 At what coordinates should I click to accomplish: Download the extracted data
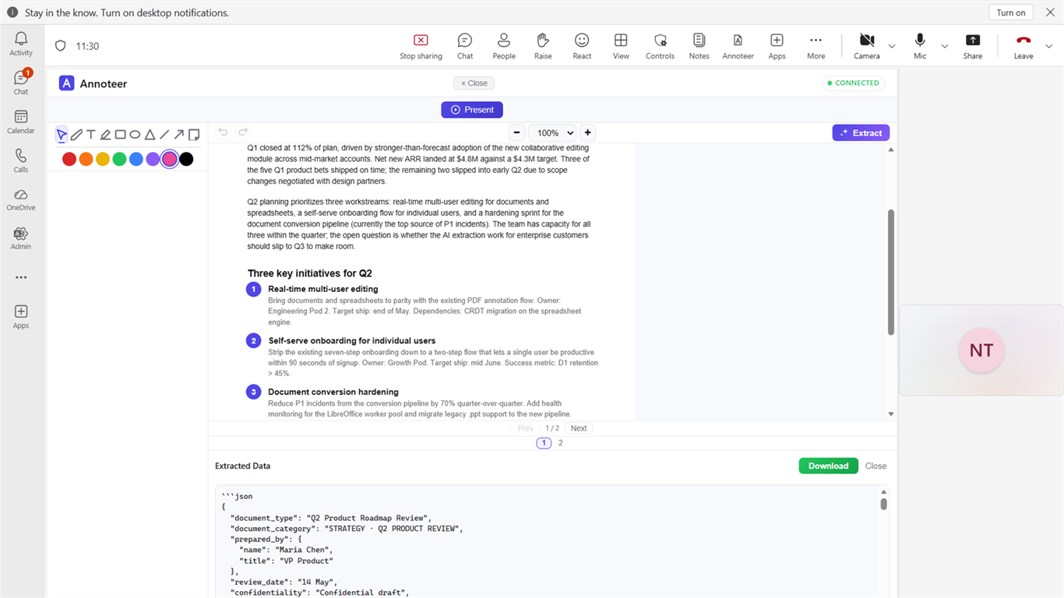tap(828, 466)
